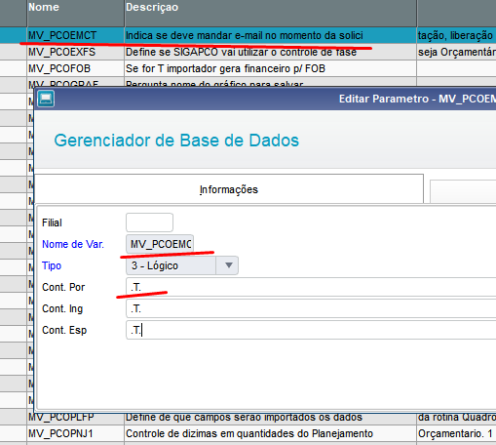Viewport: 496px width, 445px height.
Task: Select the MV_PCOEXFS row
Action: click(248, 52)
